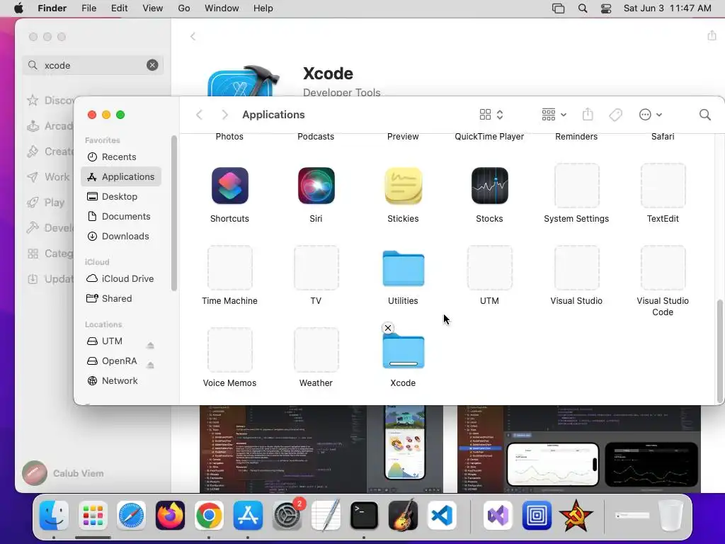725x544 pixels.
Task: Eject the UTM volume
Action: [x=150, y=345]
